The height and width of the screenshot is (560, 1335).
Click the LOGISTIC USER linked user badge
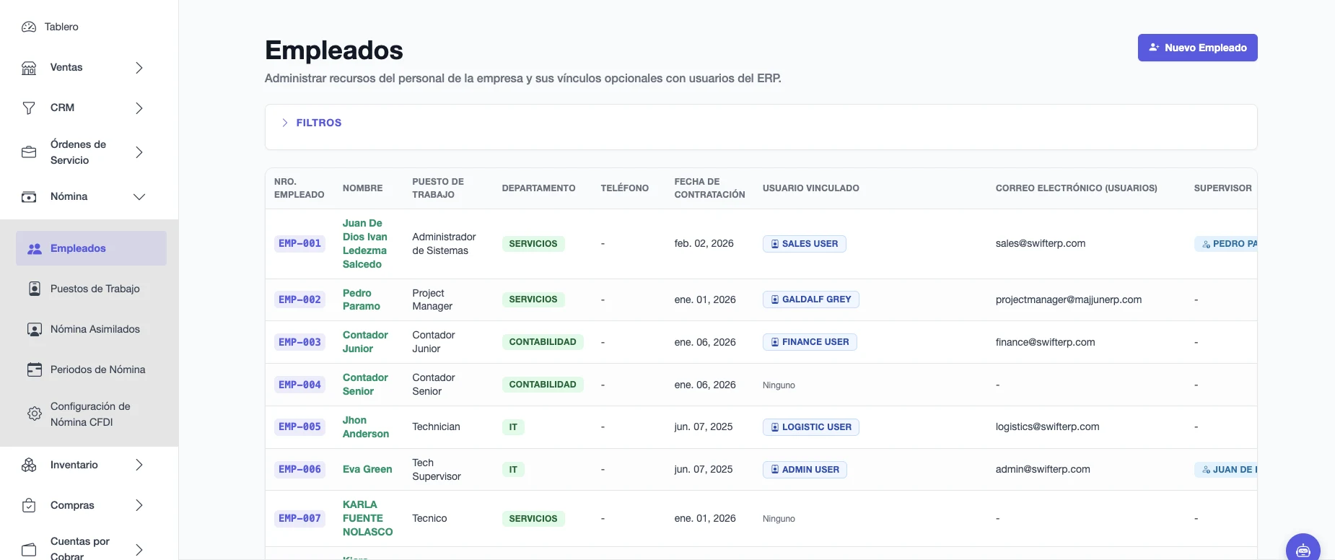pos(811,427)
